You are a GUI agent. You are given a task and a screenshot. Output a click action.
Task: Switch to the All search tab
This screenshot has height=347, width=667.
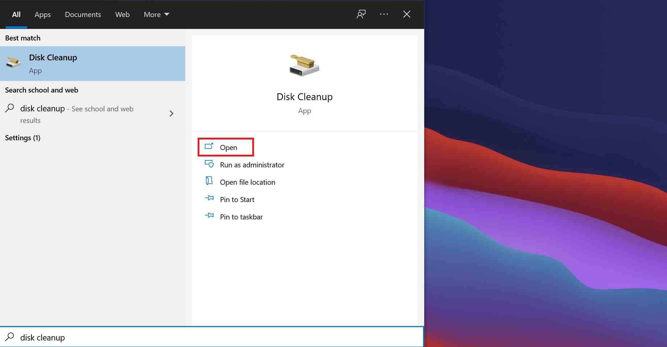coord(16,14)
